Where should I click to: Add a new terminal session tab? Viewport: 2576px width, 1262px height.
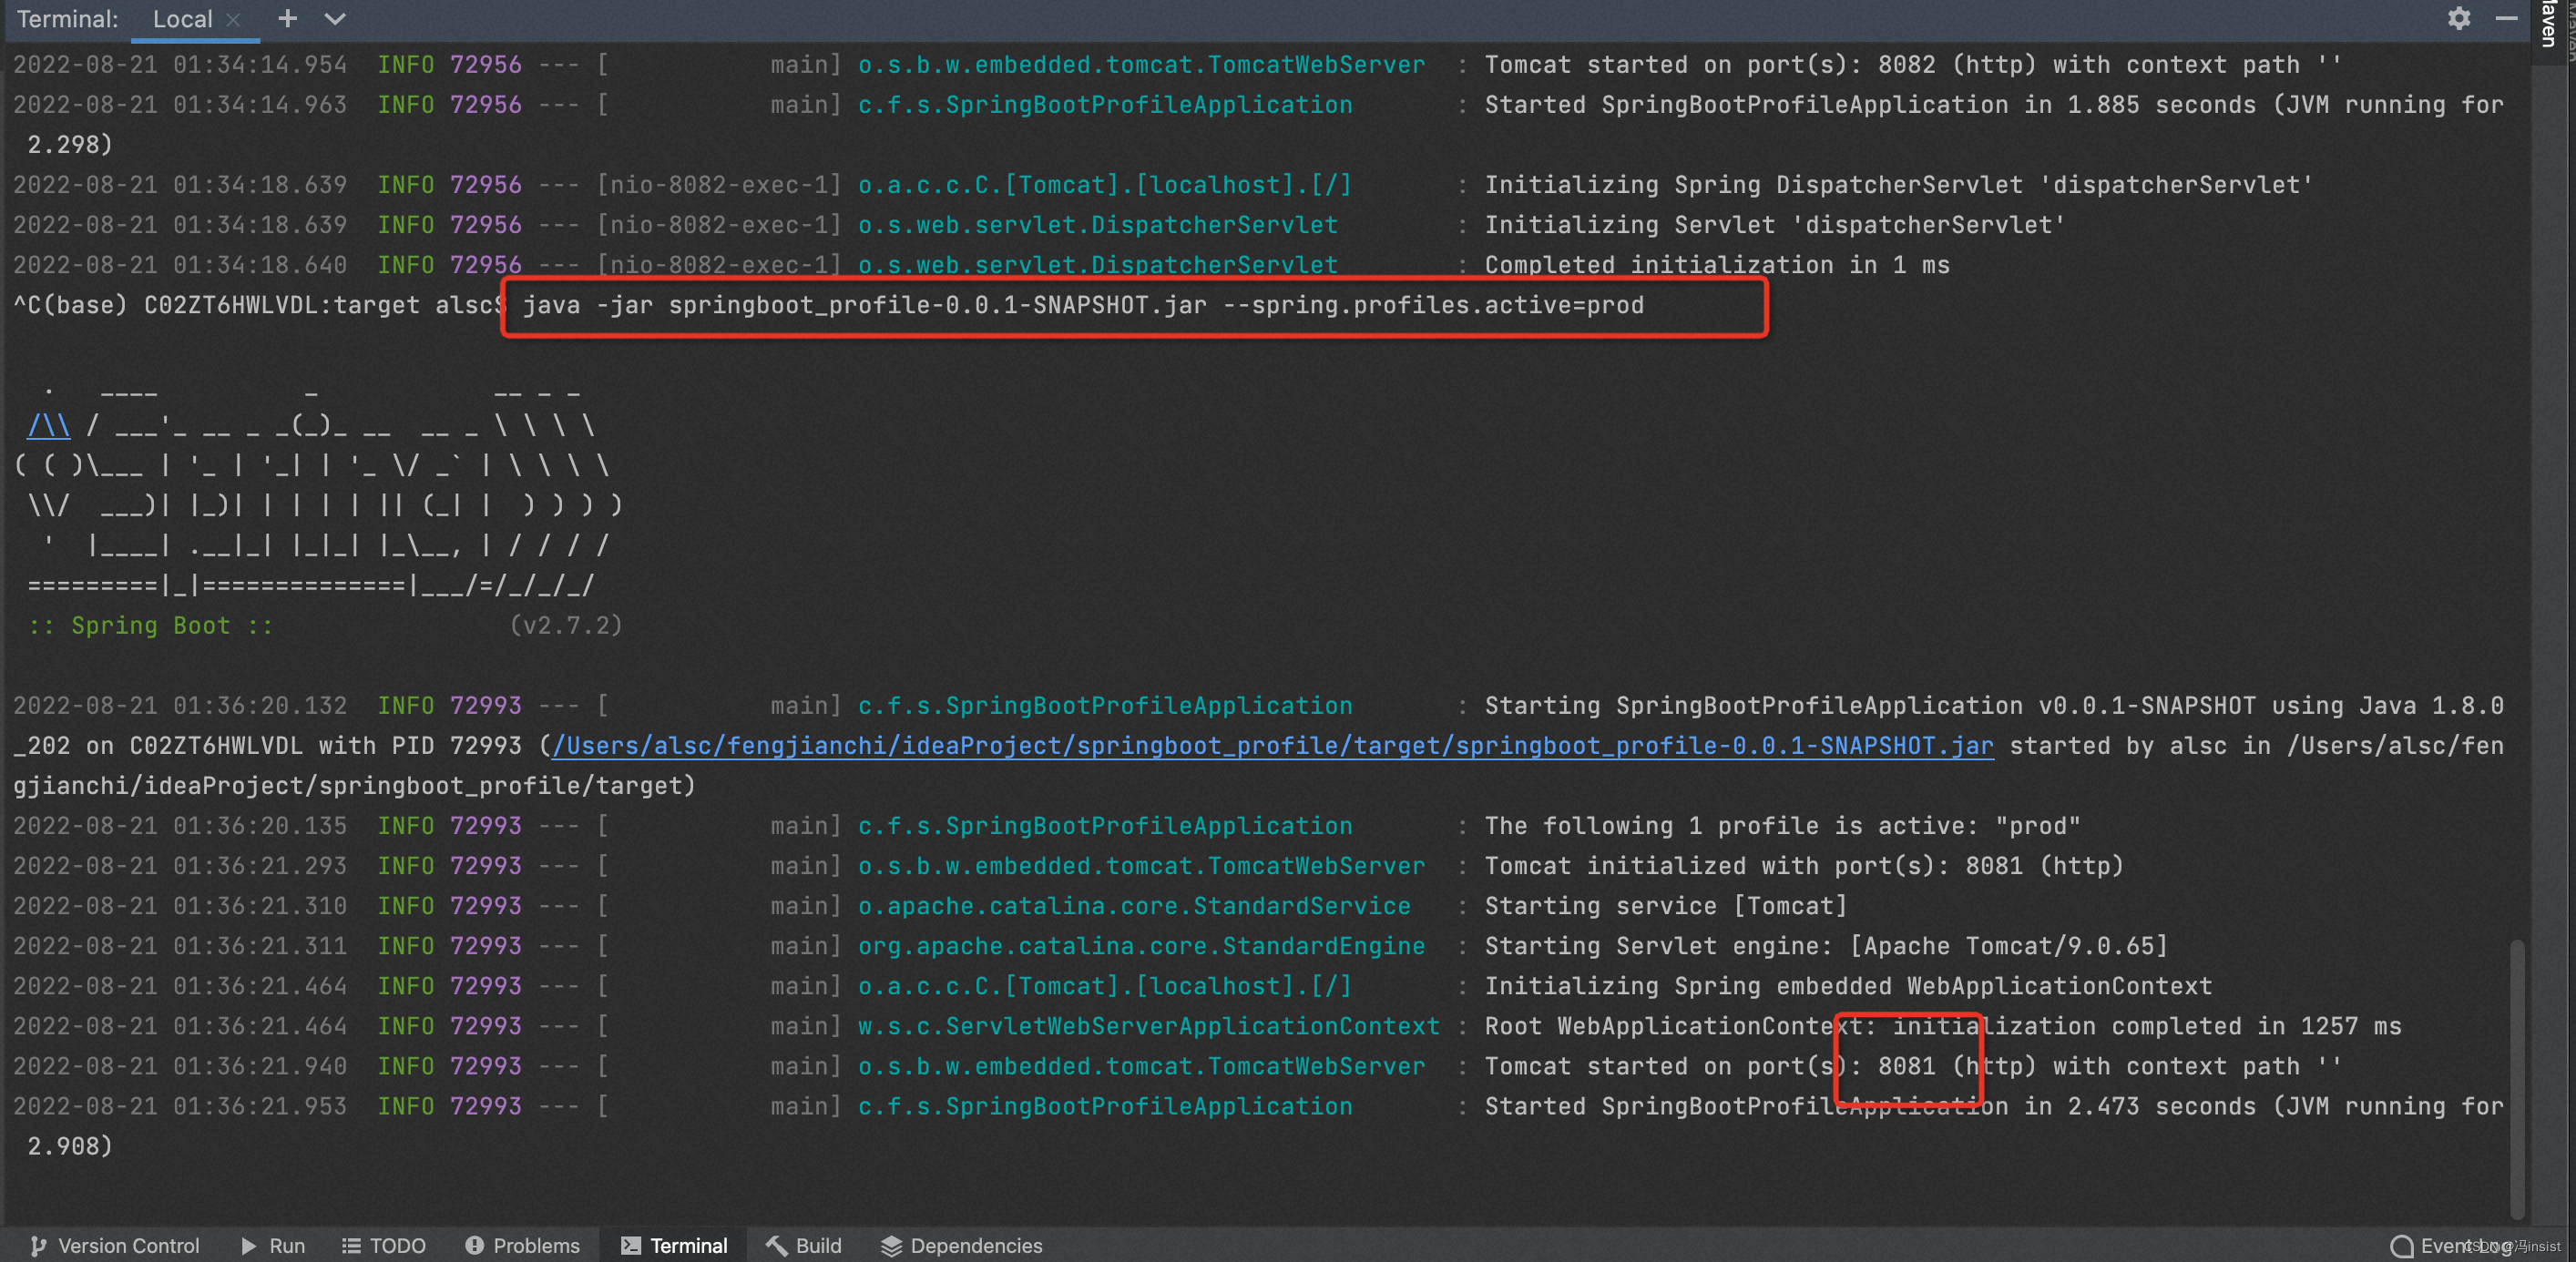point(287,18)
